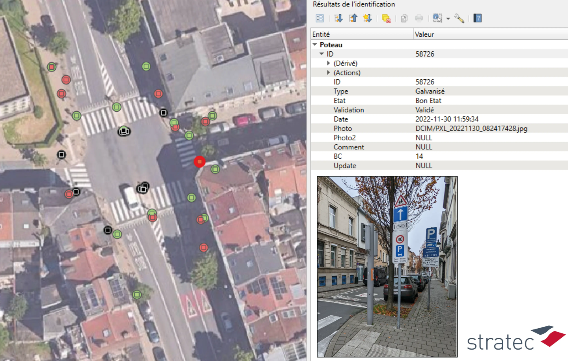The image size is (568, 361).
Task: Open the identify mode dropdown arrow
Action: (448, 19)
